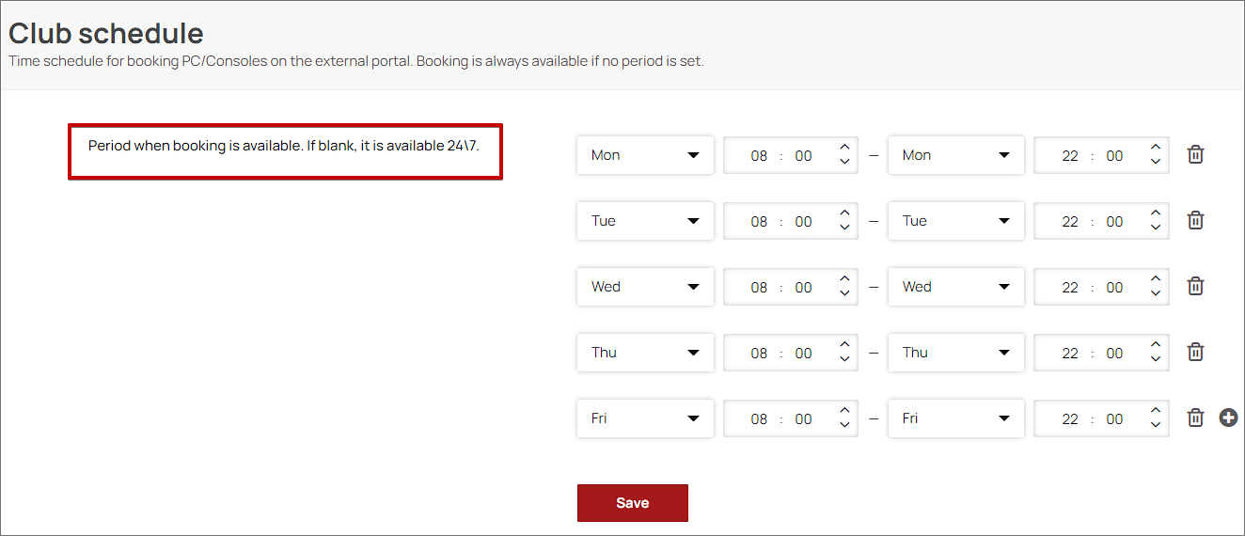Viewport: 1245px width, 536px height.
Task: Expand the Wed start day dropdown
Action: pos(645,287)
